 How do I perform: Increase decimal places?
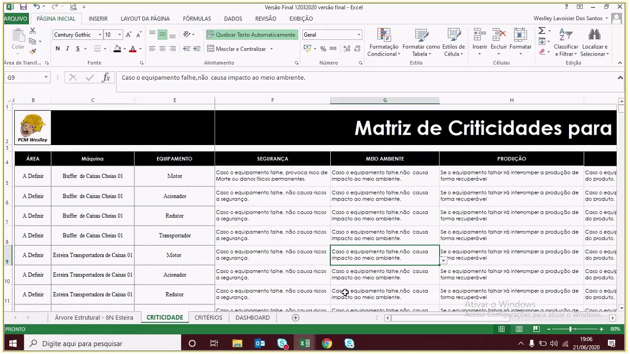point(346,49)
